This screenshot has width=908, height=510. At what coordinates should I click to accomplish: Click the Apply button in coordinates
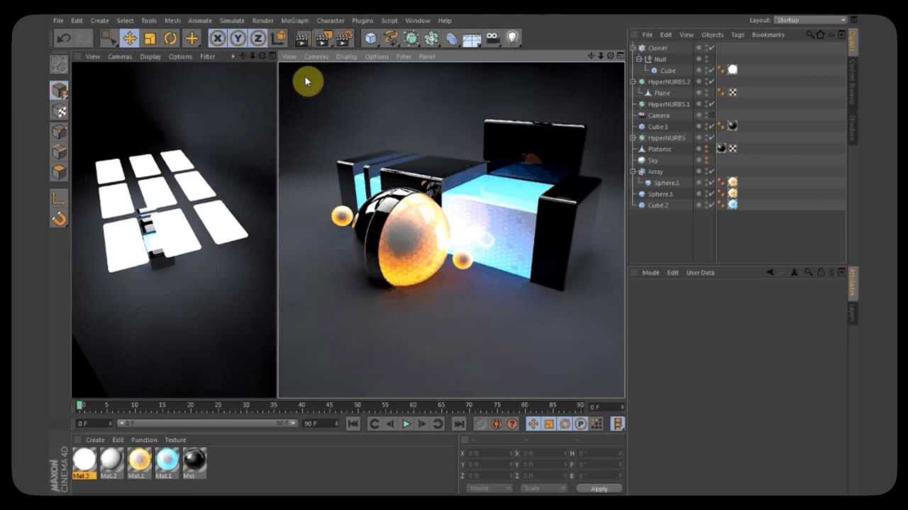(x=599, y=489)
